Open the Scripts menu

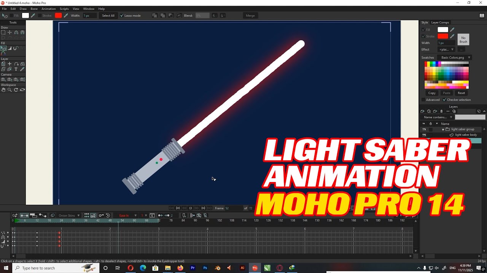[x=64, y=9]
